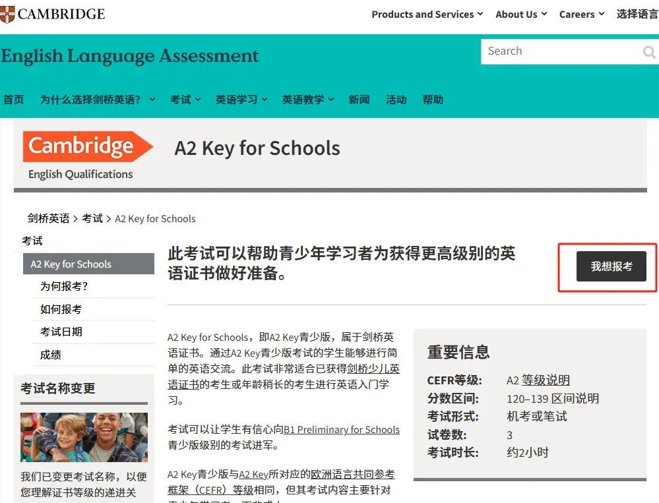Expand the 为什么选择剑桥英语 dropdown
Screen dimensions: 659x503
tap(96, 99)
